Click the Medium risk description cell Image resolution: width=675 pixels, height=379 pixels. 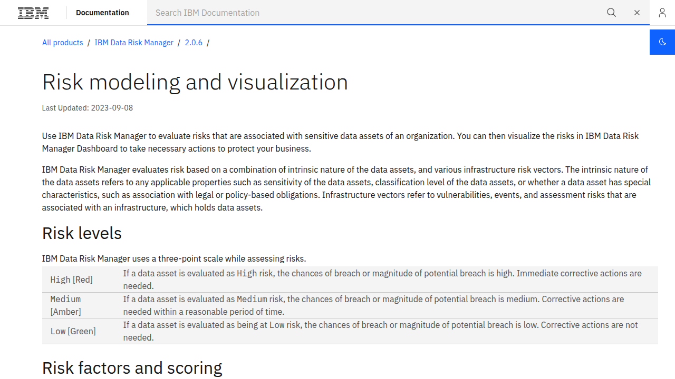point(387,305)
